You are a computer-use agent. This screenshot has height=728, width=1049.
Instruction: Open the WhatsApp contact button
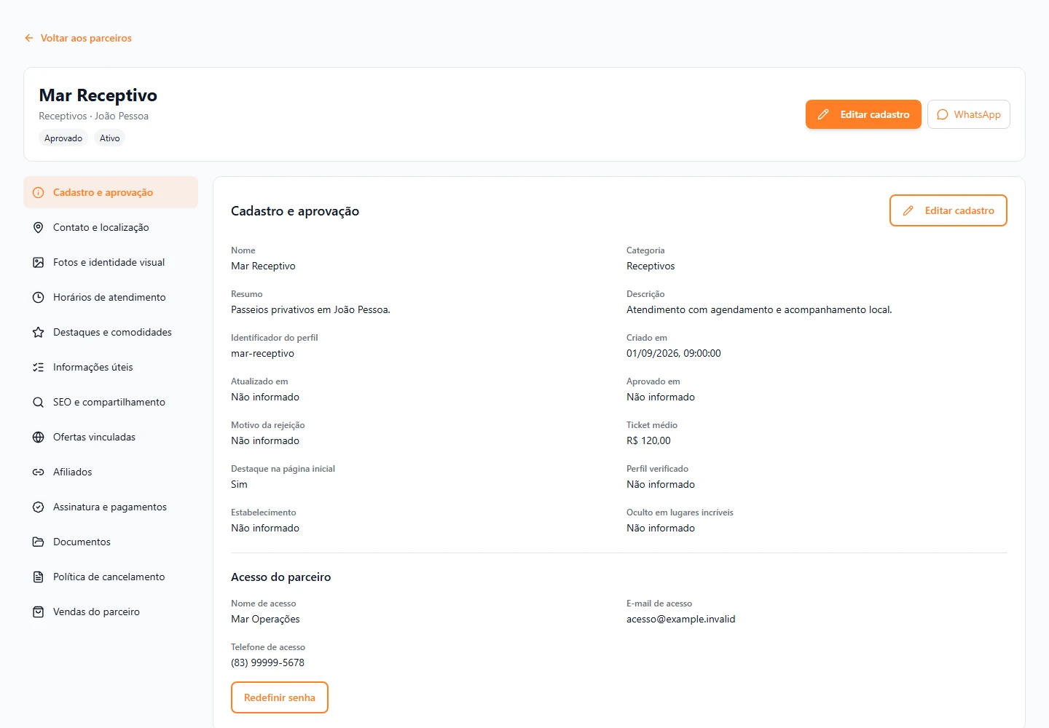click(x=969, y=114)
